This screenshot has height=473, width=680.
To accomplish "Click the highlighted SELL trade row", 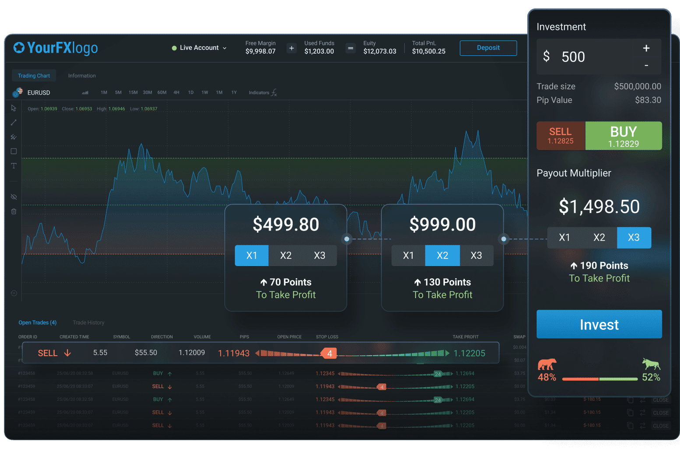I will point(260,353).
